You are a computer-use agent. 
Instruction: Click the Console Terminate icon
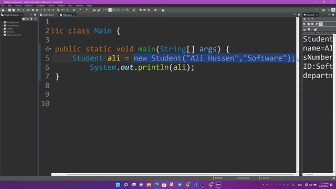point(304,19)
